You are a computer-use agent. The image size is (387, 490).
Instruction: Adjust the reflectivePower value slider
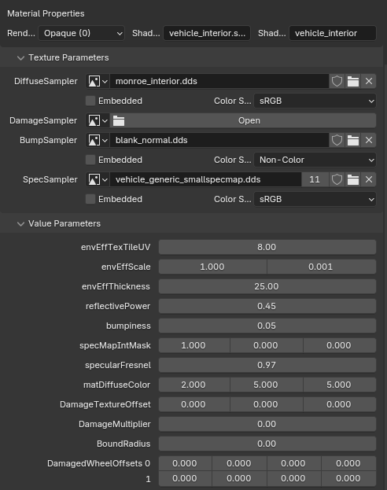(x=267, y=306)
